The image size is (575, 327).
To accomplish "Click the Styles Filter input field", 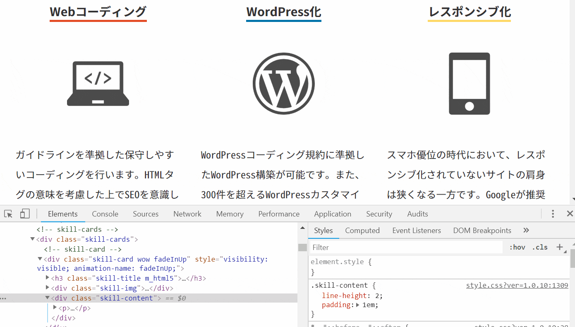I will pyautogui.click(x=405, y=247).
